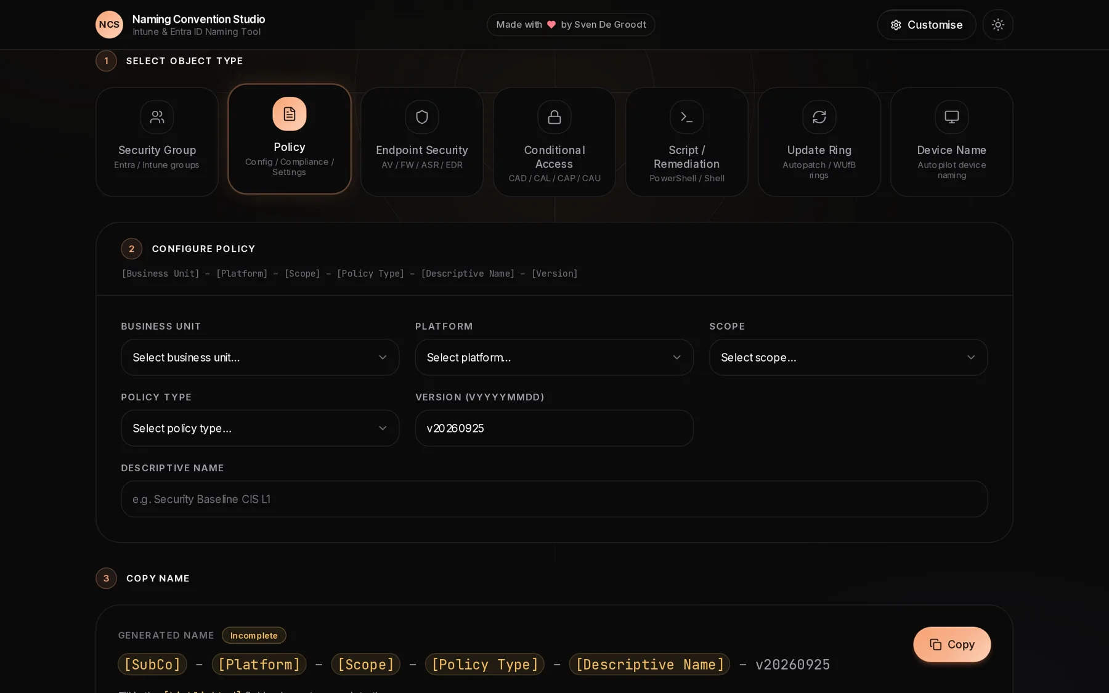This screenshot has height=693, width=1109.
Task: Click the Version input field
Action: click(x=554, y=428)
